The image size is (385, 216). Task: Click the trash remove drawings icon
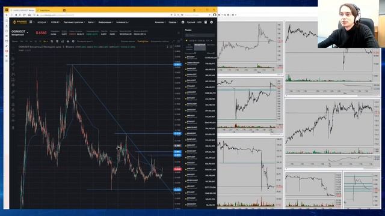(13, 128)
